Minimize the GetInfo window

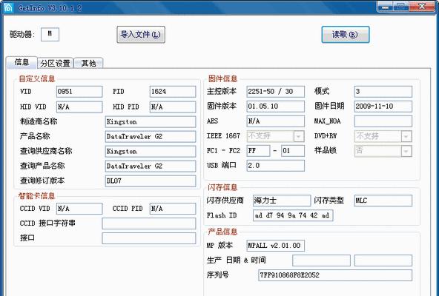pos(386,7)
